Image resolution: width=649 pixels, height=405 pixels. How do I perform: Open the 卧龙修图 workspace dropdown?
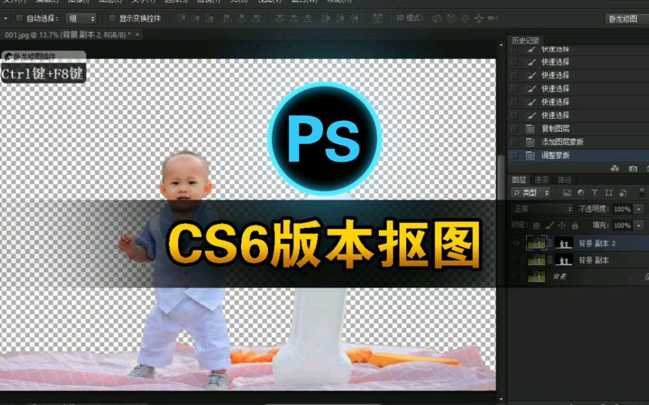click(627, 19)
